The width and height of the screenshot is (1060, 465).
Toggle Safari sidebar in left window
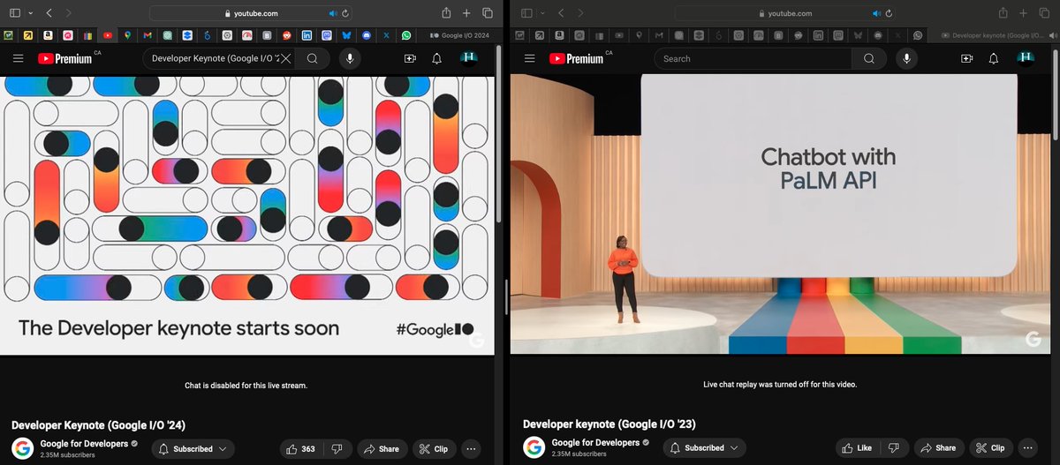(15, 13)
